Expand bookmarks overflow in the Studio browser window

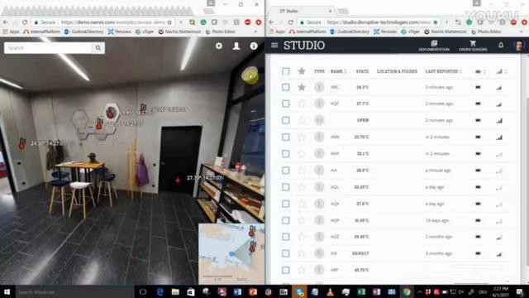point(522,31)
